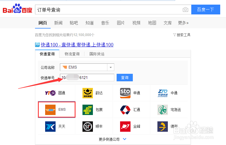Select the 汇通 courier logo
The width and height of the screenshot is (226, 145).
[125, 110]
